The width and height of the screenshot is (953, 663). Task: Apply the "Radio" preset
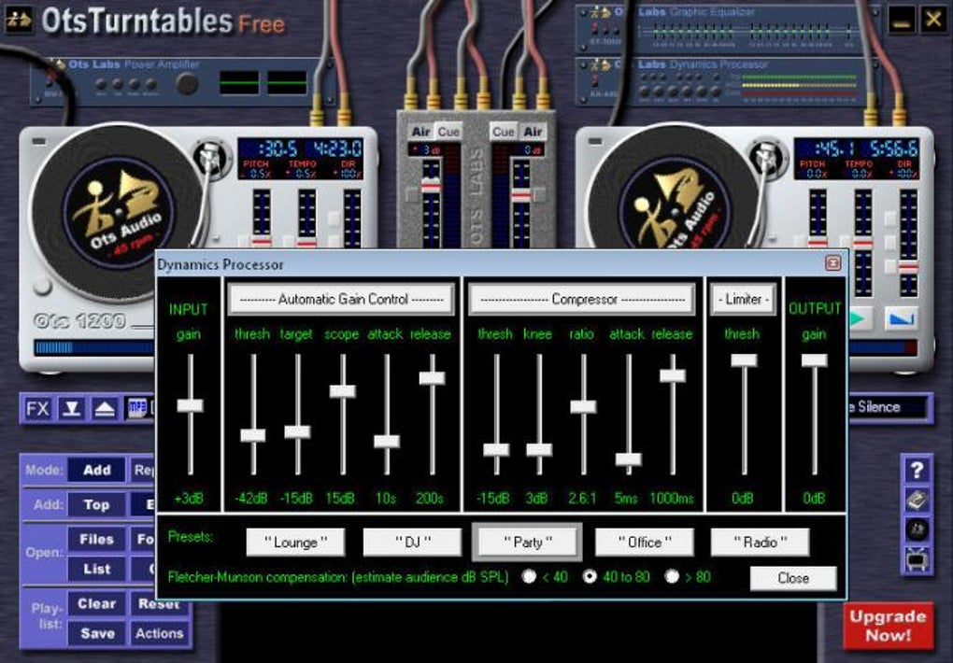tap(760, 542)
